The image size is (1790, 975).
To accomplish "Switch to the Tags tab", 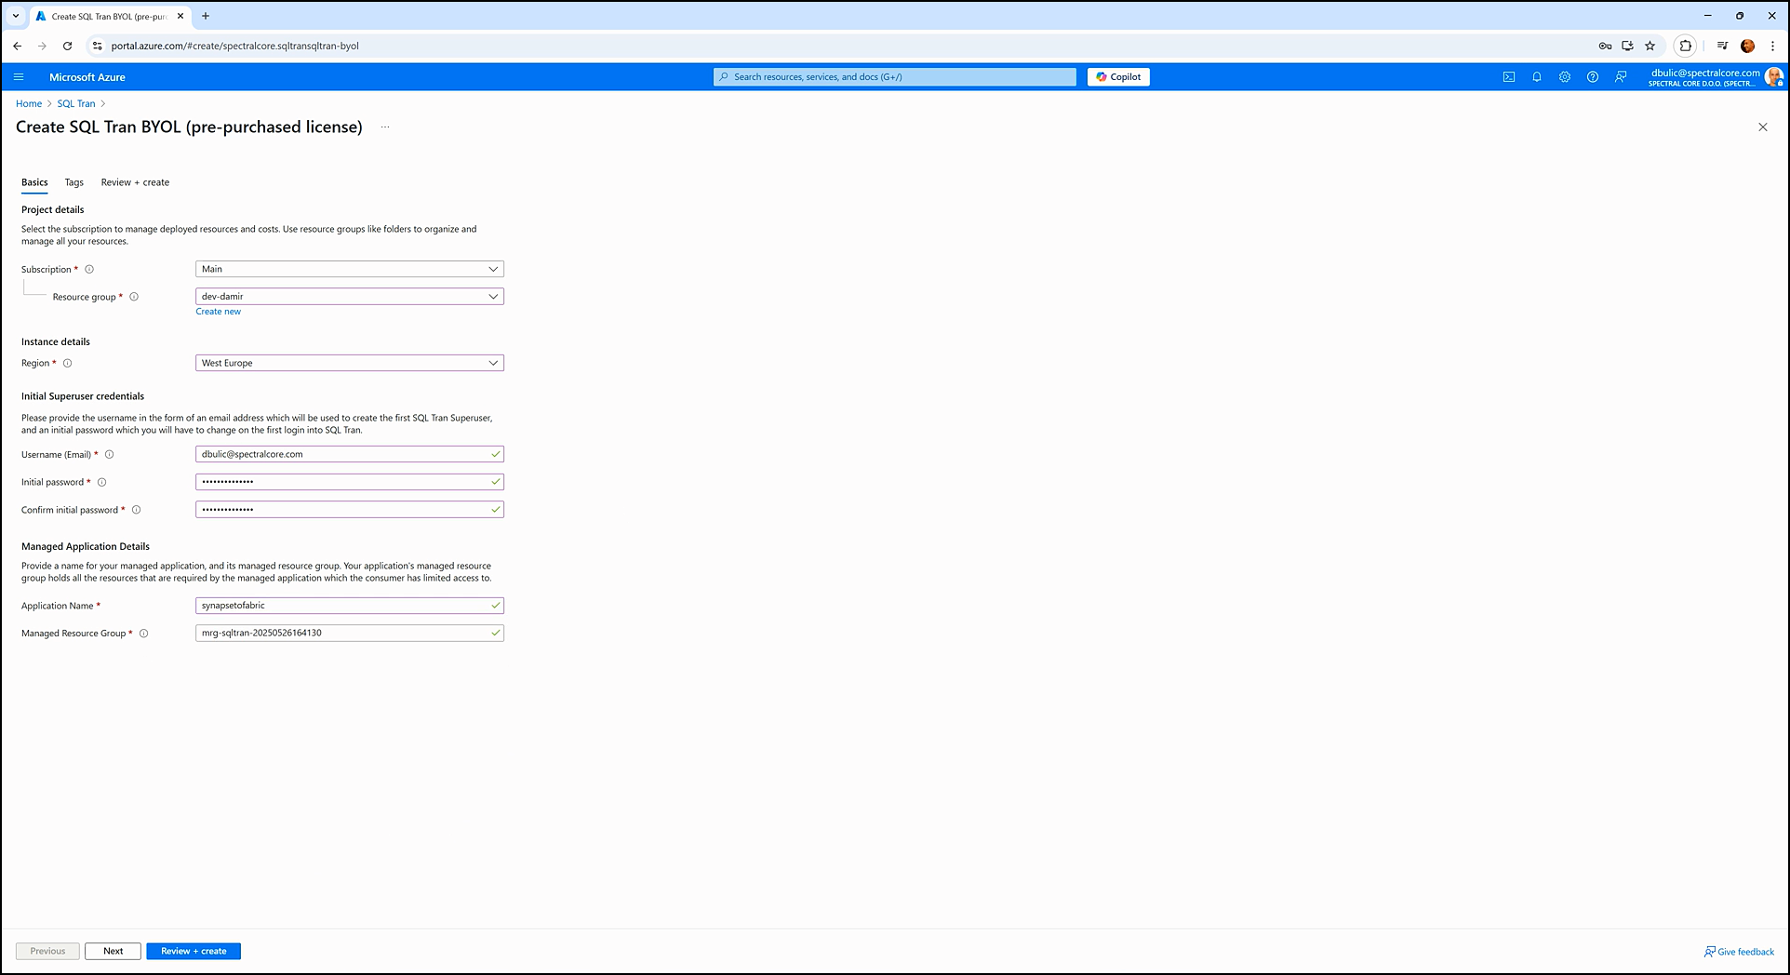I will pyautogui.click(x=74, y=182).
